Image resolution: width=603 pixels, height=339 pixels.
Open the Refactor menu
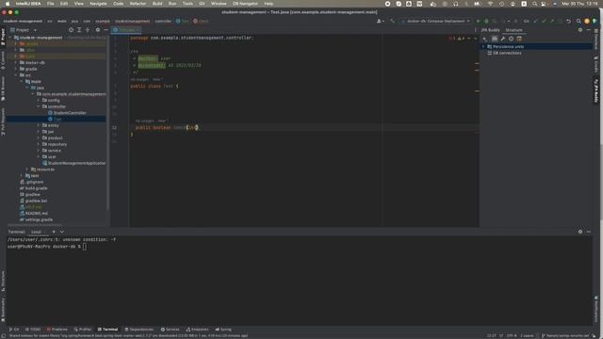138,4
